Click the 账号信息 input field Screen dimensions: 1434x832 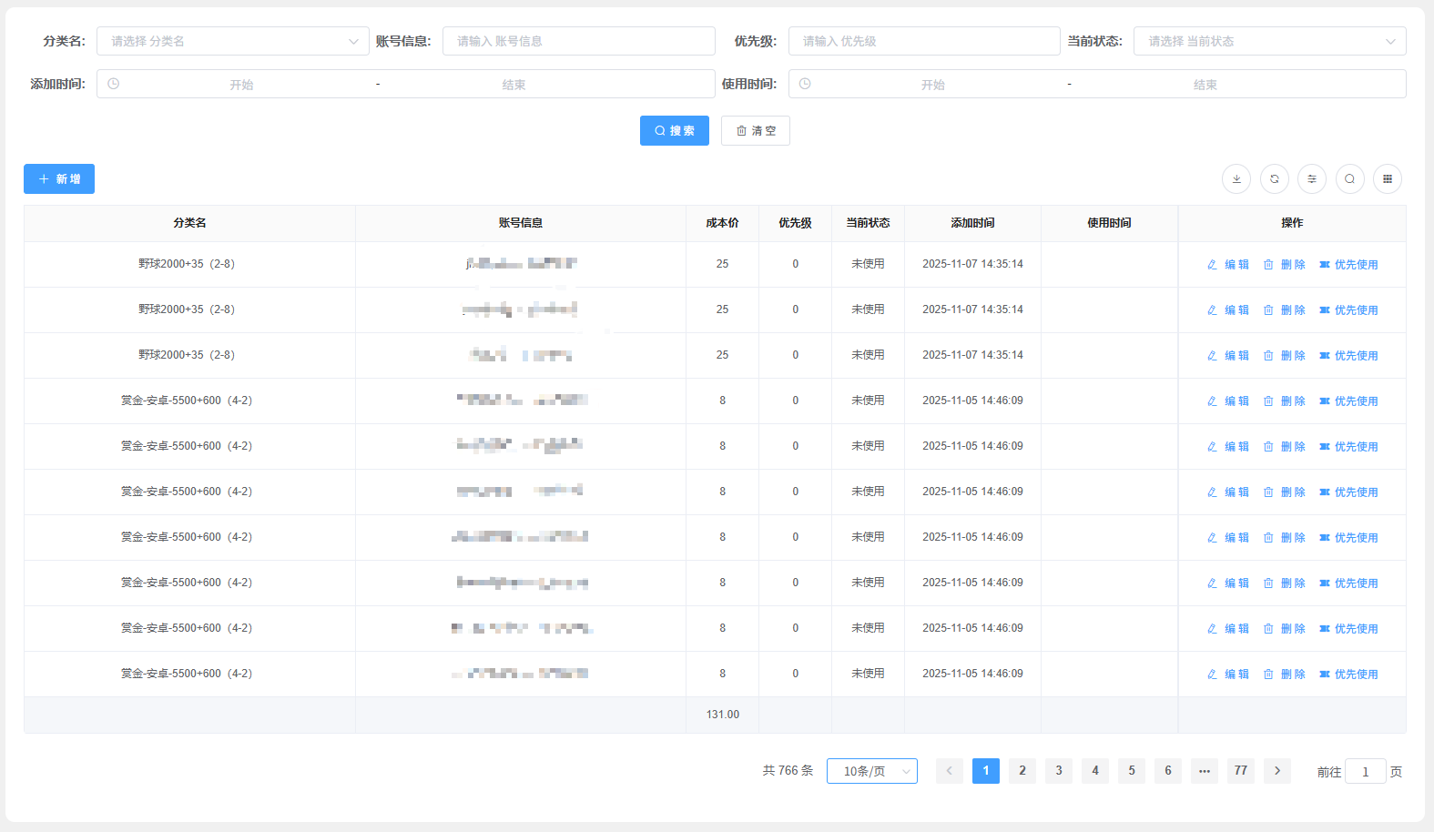click(x=578, y=41)
